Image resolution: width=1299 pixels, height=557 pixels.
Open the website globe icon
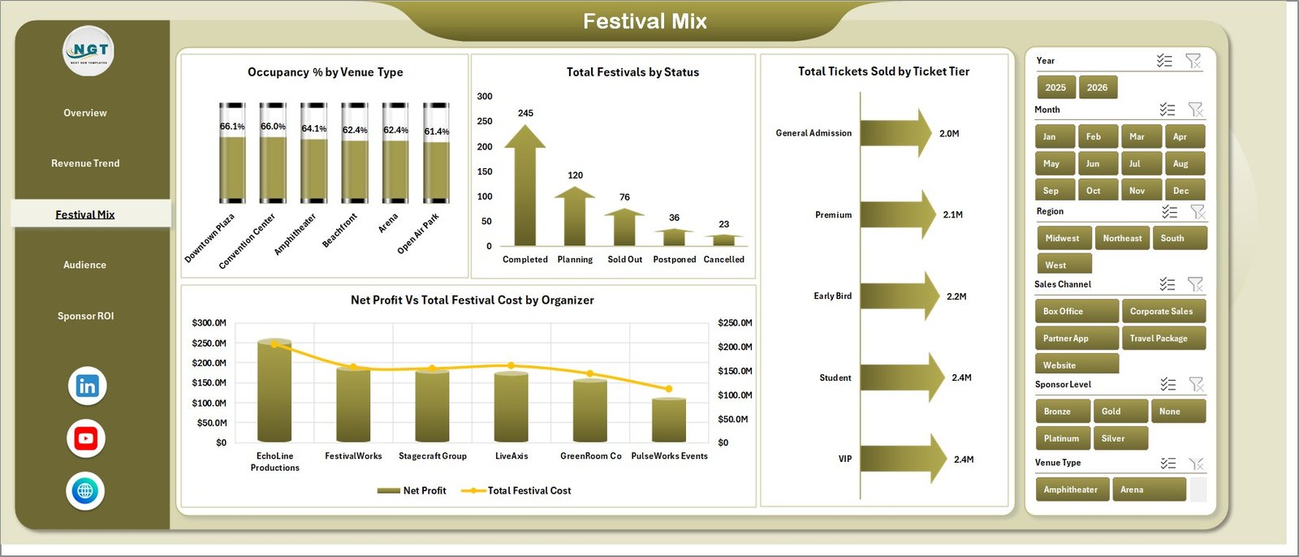(x=85, y=490)
